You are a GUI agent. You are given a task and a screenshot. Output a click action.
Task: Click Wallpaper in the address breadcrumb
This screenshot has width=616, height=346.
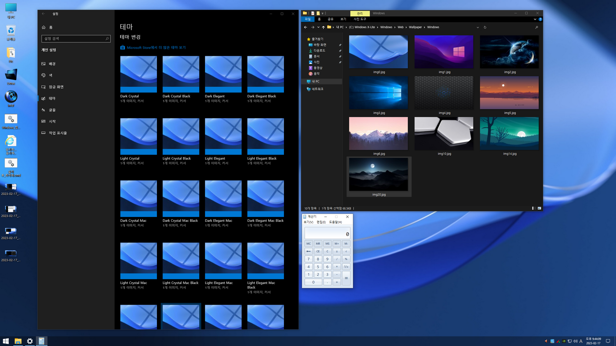point(415,27)
